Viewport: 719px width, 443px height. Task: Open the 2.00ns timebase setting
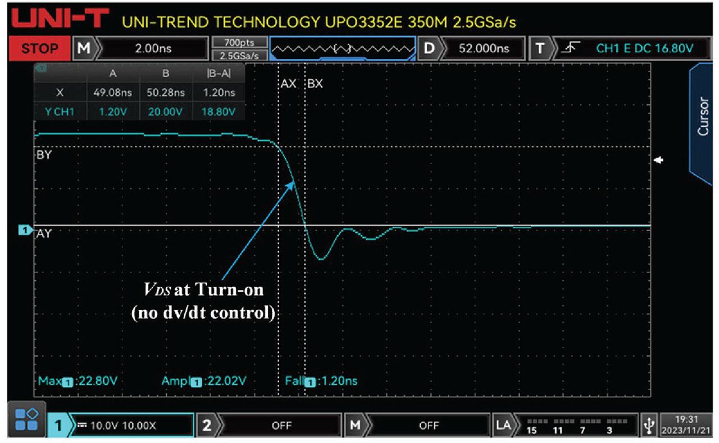(153, 49)
